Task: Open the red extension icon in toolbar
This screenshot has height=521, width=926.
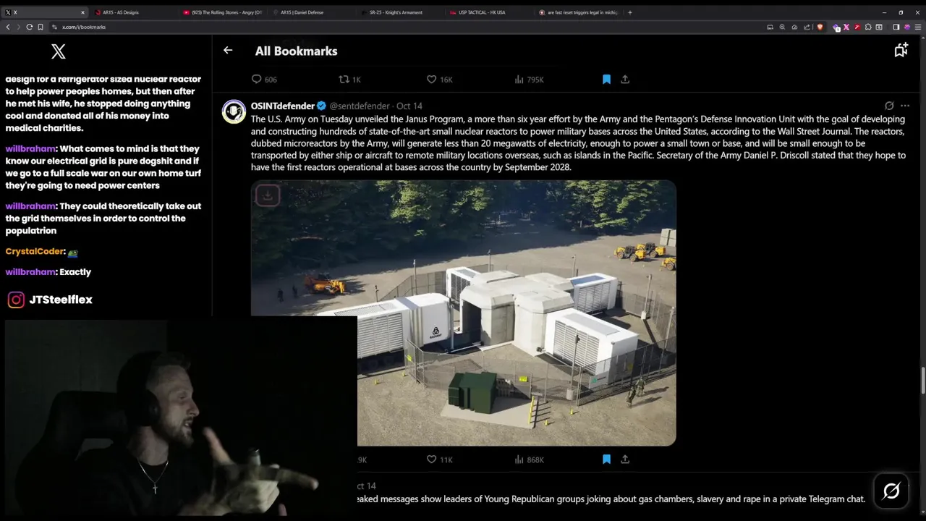Action: [857, 27]
